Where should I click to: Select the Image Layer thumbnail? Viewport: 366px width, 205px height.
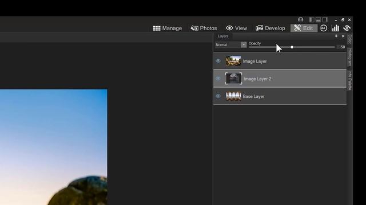coord(233,61)
